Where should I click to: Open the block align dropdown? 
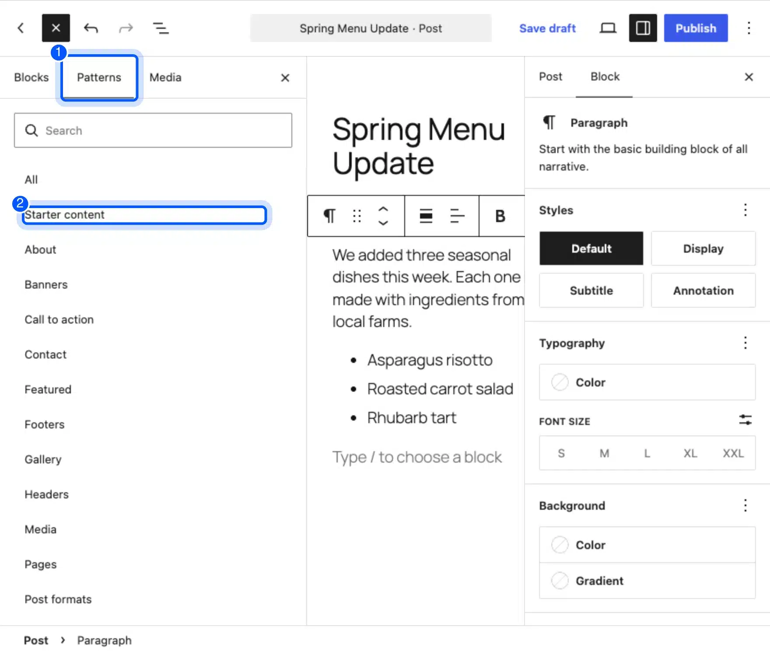click(426, 216)
